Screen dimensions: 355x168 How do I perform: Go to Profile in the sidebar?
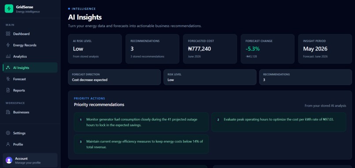[x=30, y=144]
